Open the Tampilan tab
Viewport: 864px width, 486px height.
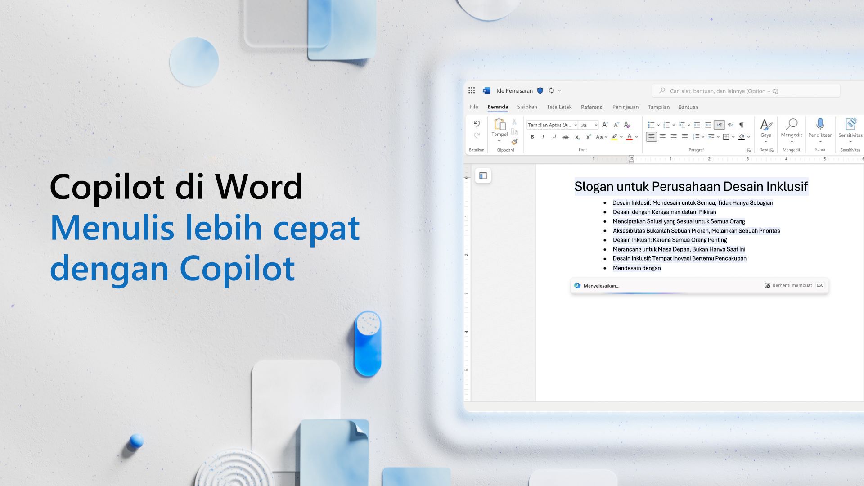(659, 107)
